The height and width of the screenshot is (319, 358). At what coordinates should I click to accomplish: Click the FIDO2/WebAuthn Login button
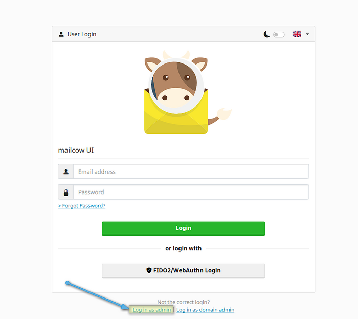coord(183,270)
